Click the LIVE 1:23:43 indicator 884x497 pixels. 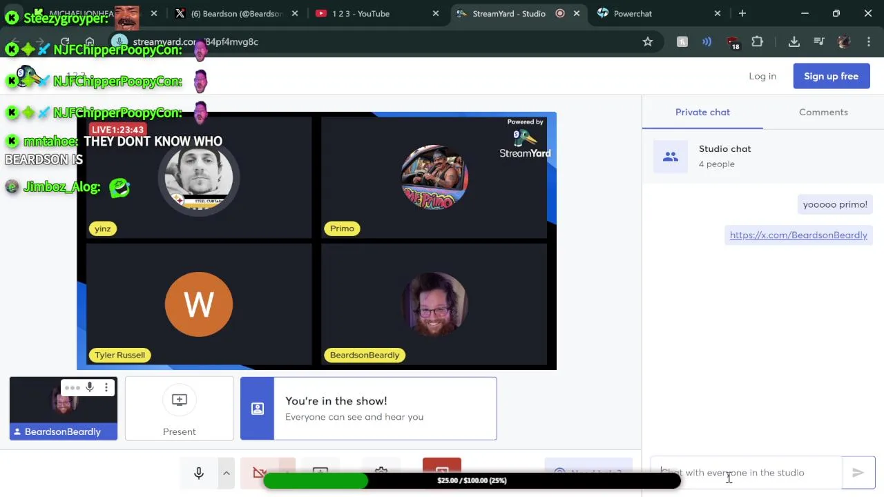(x=117, y=130)
